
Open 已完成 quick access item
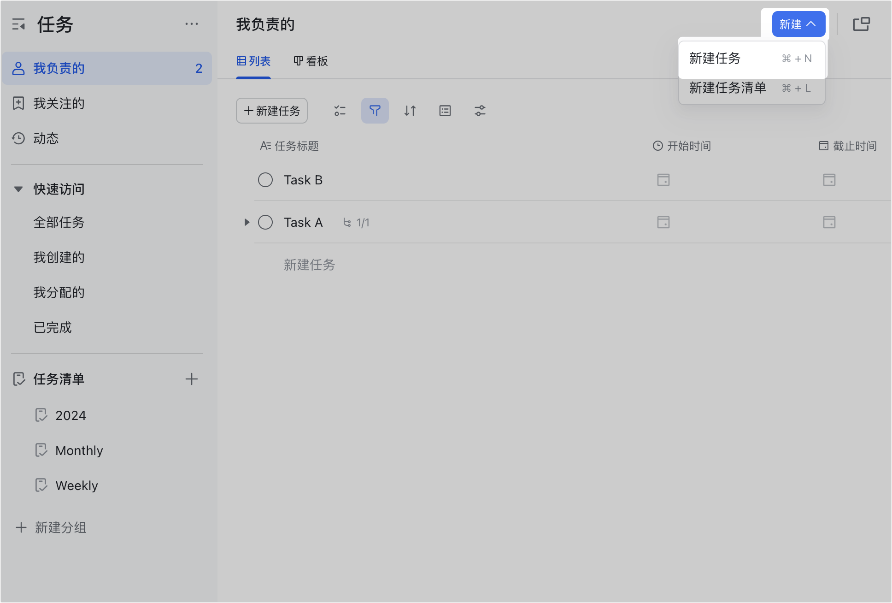coord(53,327)
